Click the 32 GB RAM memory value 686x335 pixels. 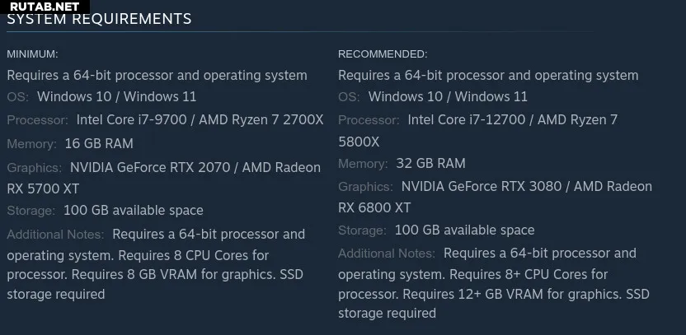click(x=430, y=163)
